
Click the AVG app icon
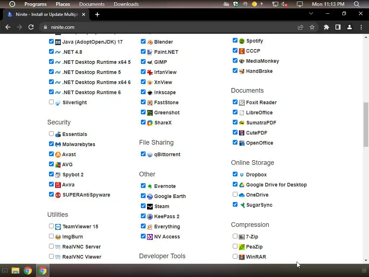point(58,164)
